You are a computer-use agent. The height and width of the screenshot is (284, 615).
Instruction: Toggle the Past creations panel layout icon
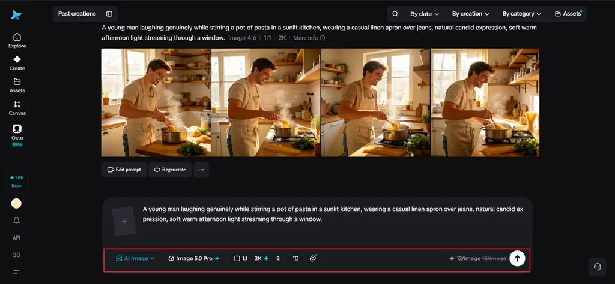[x=109, y=14]
